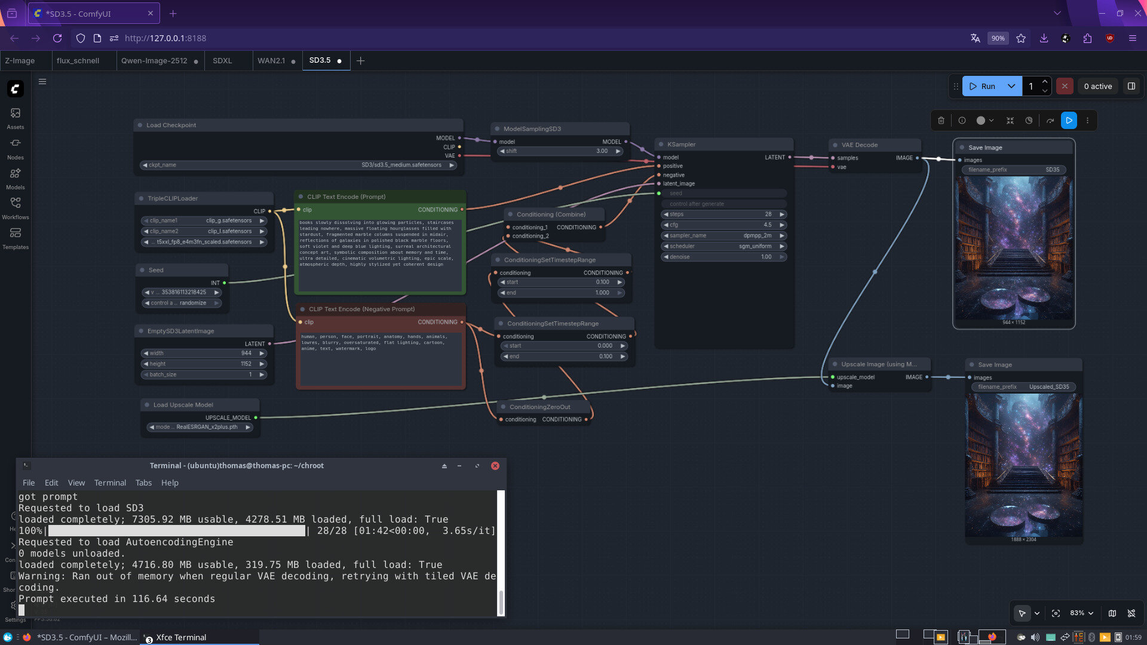Toggle the minimap display
The height and width of the screenshot is (645, 1147).
[1112, 613]
